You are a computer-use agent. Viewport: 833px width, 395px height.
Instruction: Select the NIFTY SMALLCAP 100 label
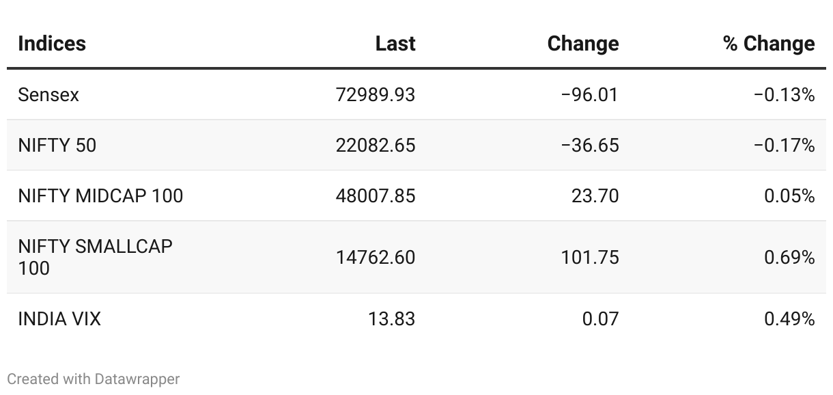point(95,257)
